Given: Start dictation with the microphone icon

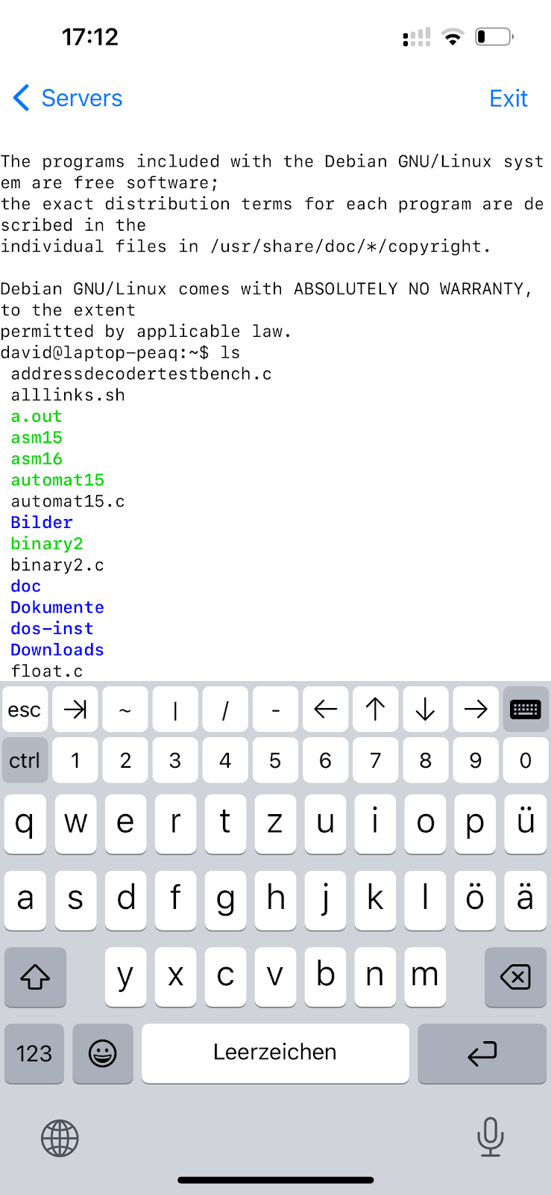Looking at the screenshot, I should point(490,1137).
